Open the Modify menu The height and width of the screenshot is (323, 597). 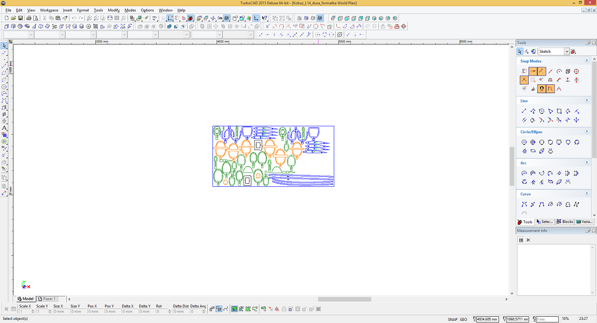(113, 10)
